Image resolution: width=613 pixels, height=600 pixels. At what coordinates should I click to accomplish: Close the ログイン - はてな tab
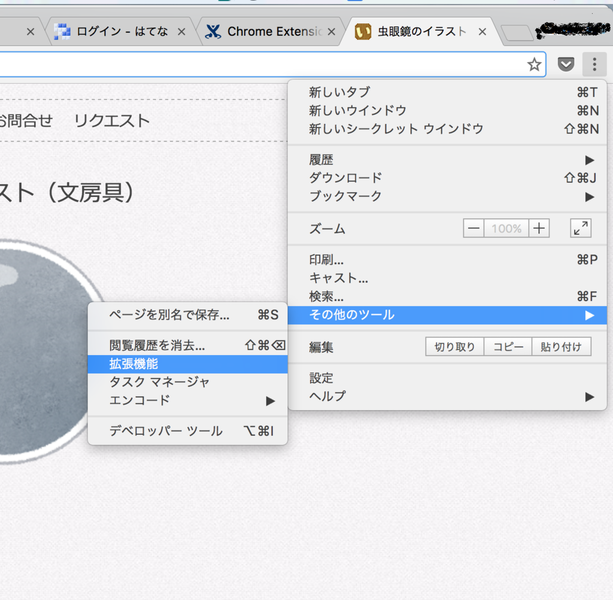(x=181, y=32)
